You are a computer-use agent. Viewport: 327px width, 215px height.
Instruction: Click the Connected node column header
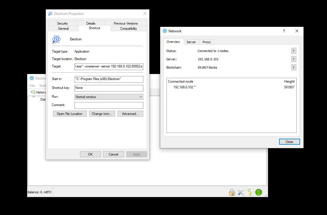pyautogui.click(x=225, y=81)
